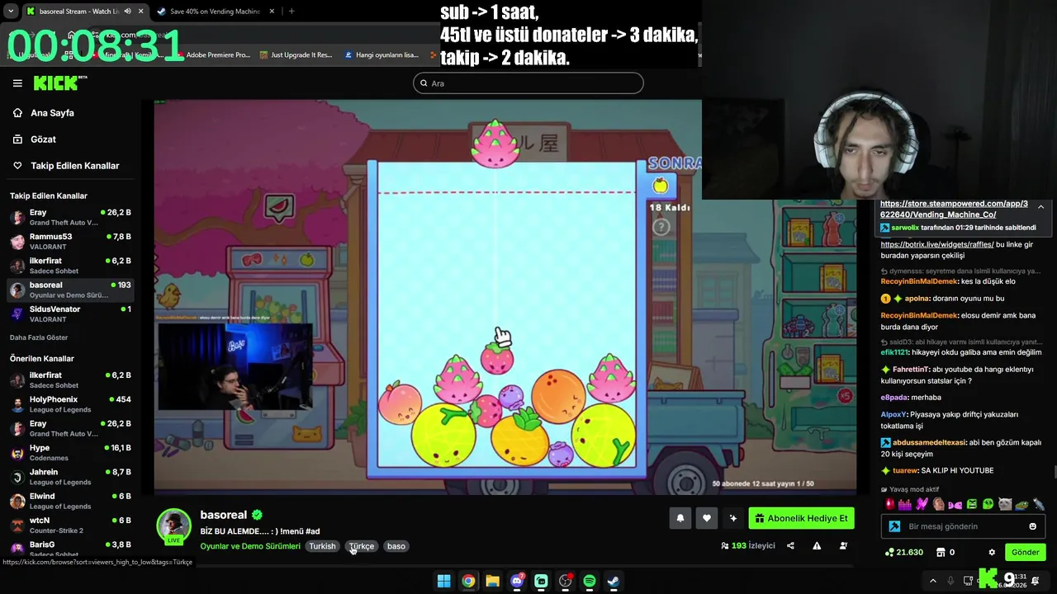Open the emoji picker smiley icon
The height and width of the screenshot is (594, 1057).
point(1032,526)
